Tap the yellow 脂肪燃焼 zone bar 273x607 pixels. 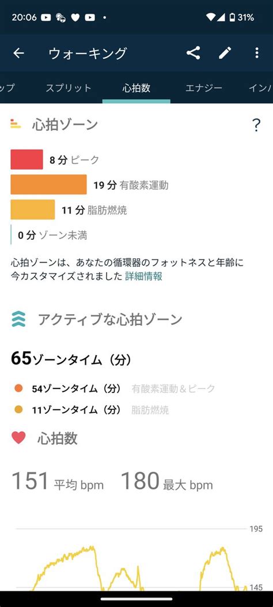click(32, 209)
